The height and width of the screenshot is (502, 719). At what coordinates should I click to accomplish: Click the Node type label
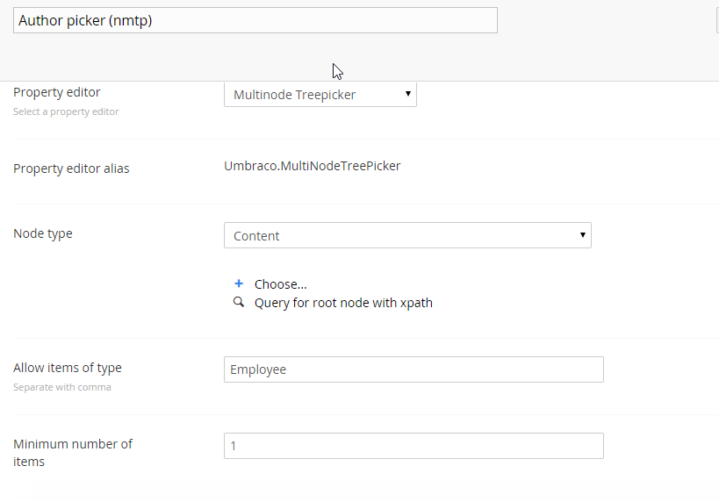(x=43, y=233)
